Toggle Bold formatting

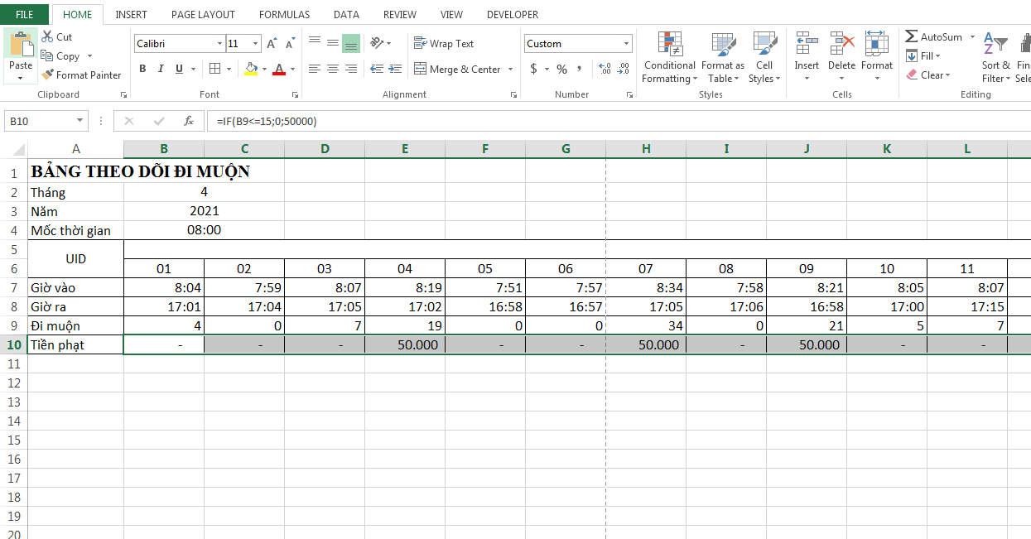(x=142, y=69)
